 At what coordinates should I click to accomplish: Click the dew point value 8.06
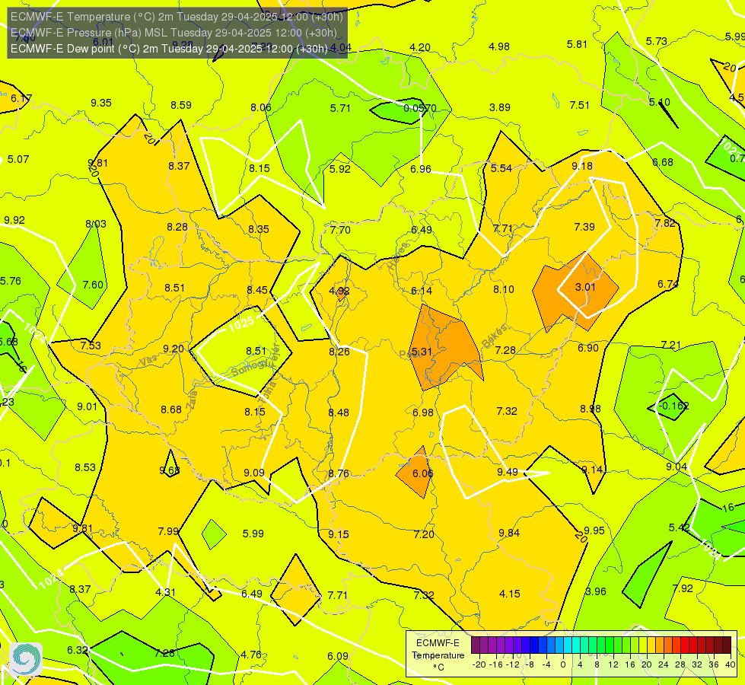261,107
